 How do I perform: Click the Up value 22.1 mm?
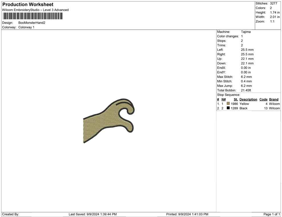point(247,59)
